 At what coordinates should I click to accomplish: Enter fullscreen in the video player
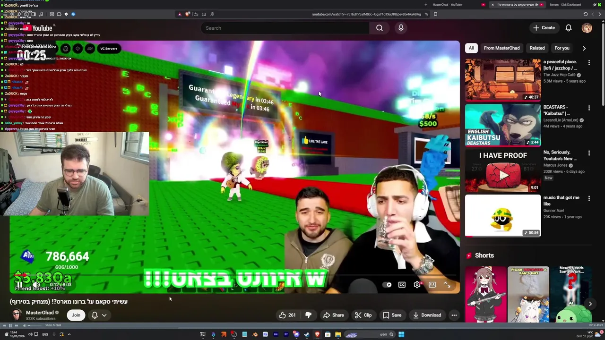point(447,285)
